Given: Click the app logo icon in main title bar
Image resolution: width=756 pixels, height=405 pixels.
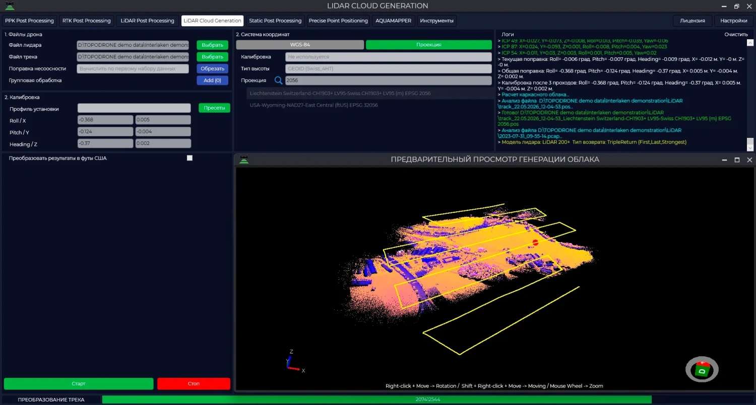Looking at the screenshot, I should [10, 6].
